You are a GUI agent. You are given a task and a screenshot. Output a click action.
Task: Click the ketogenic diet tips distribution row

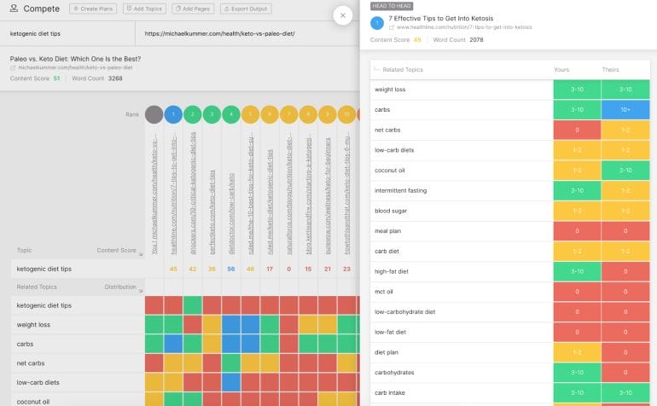point(185,305)
